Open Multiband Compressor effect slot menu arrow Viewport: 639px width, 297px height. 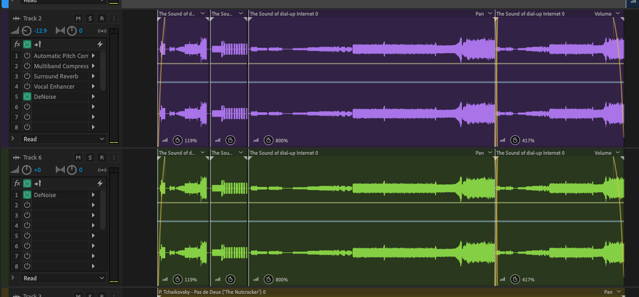(x=93, y=66)
